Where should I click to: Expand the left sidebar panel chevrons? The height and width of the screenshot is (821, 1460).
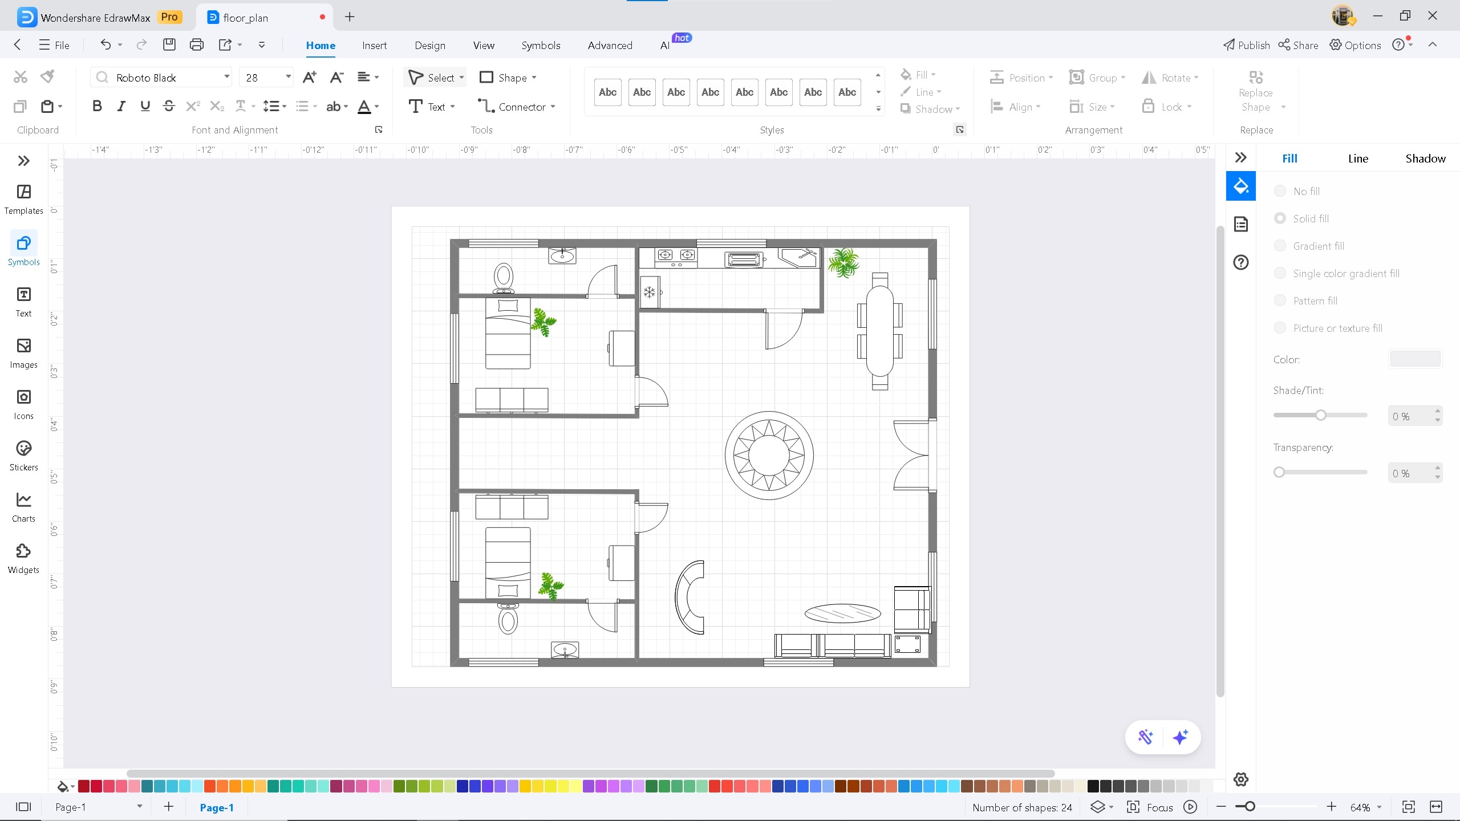[x=23, y=161]
